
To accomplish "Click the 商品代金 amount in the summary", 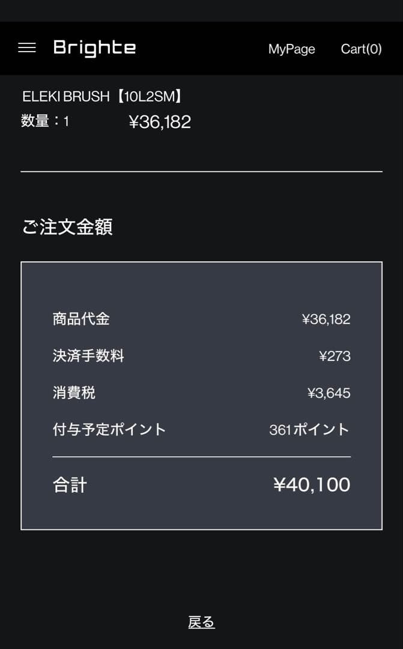I will (x=326, y=319).
